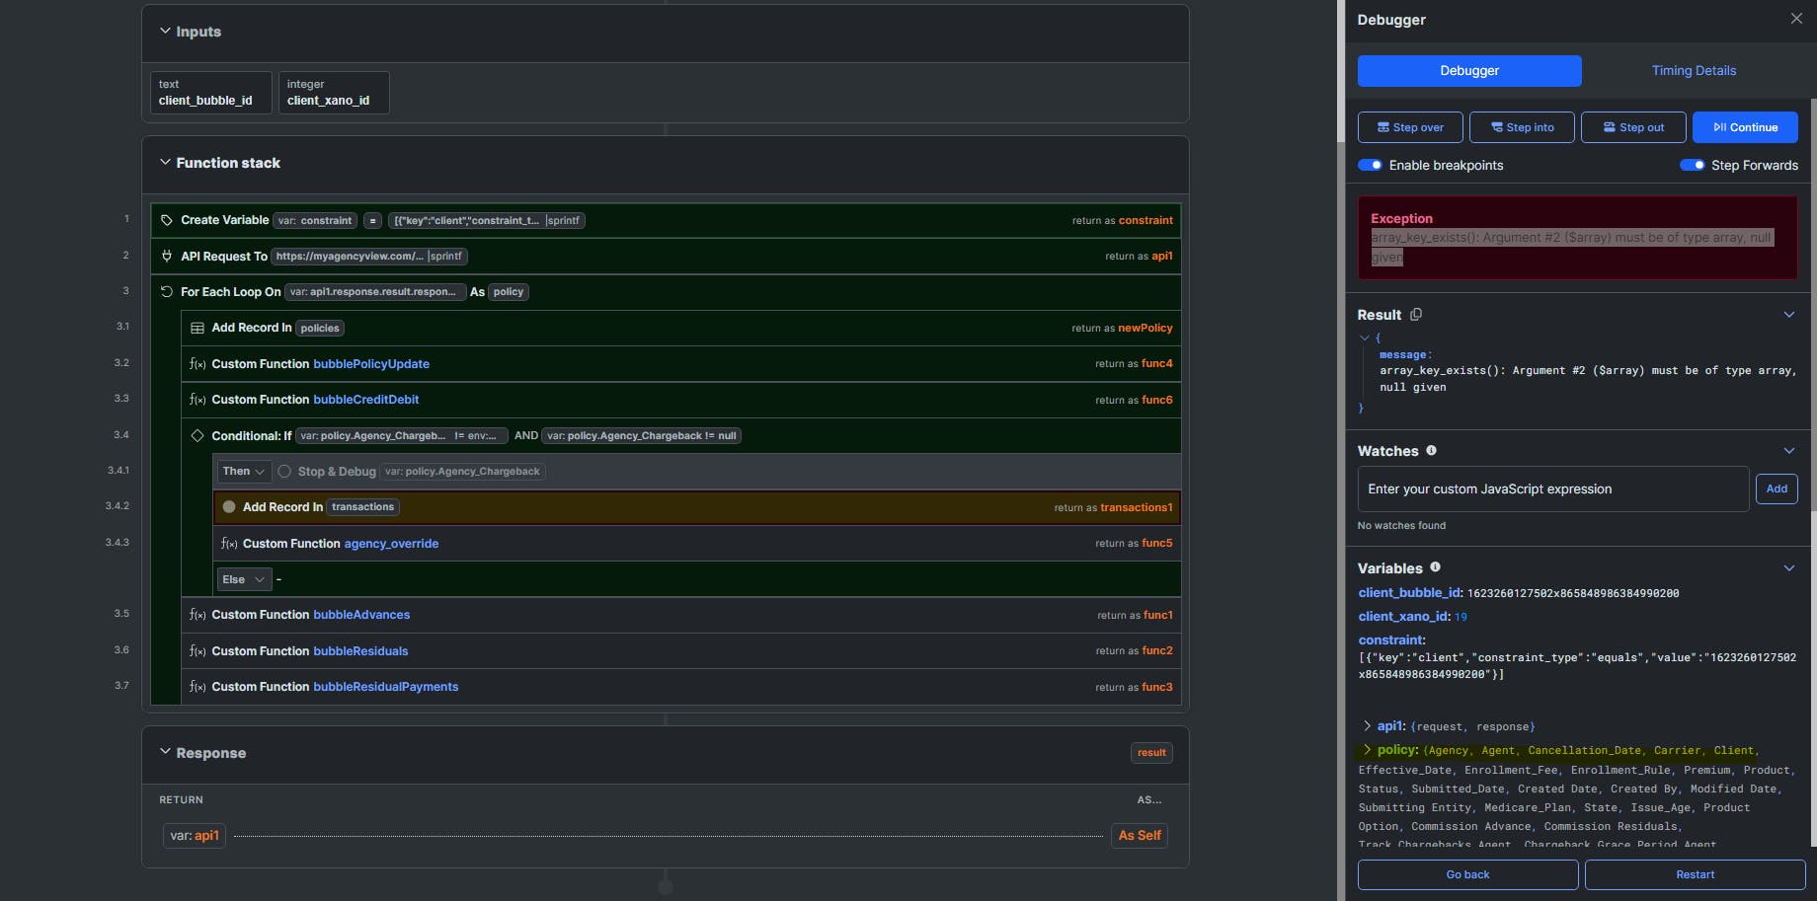1817x901 pixels.
Task: Select the client_xano_id integer input
Action: [x=334, y=93]
